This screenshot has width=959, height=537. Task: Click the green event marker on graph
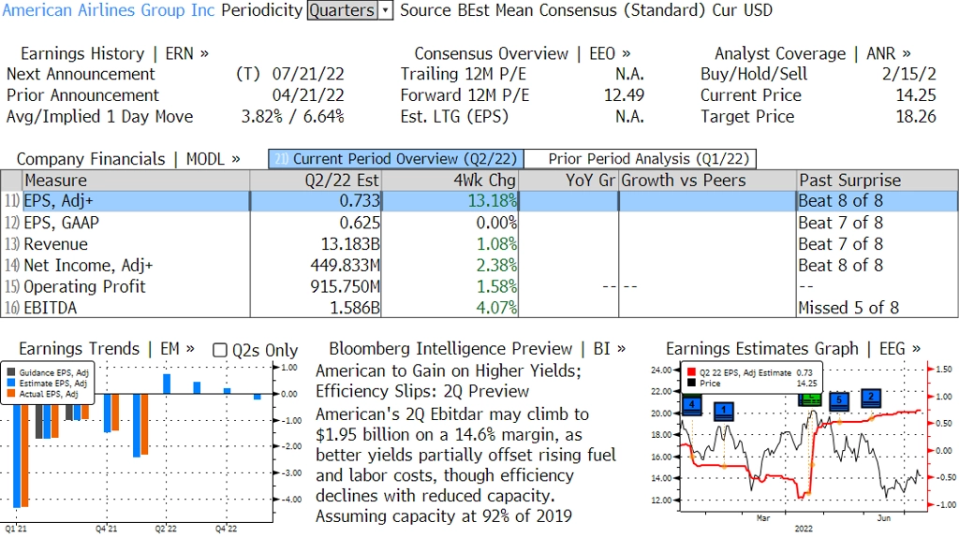coord(810,400)
